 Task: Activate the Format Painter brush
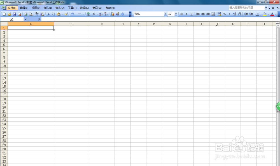click(x=66, y=14)
